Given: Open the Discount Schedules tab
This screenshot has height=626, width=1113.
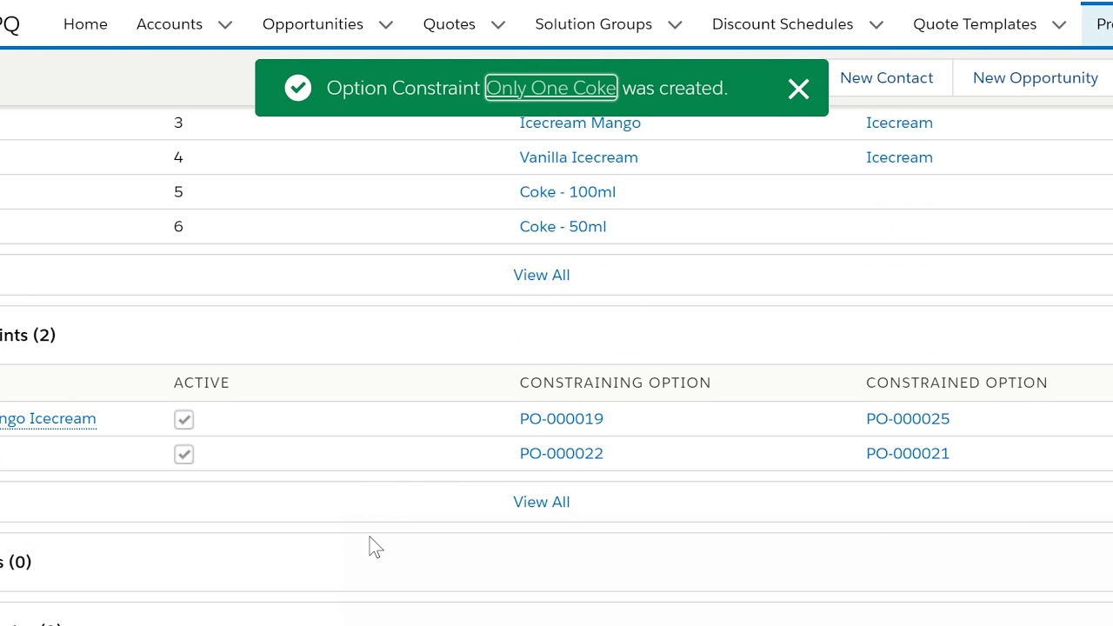Looking at the screenshot, I should [783, 24].
